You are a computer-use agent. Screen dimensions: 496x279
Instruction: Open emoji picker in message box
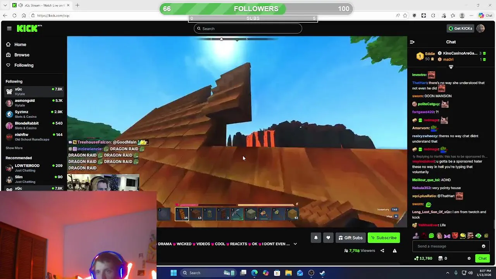pos(483,246)
